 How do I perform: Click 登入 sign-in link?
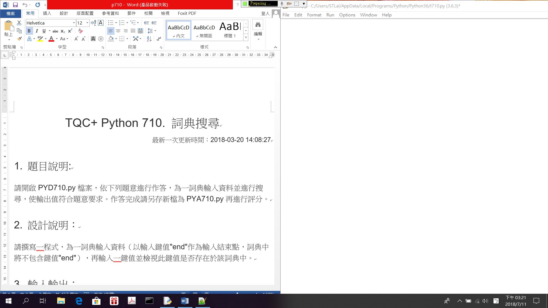coord(265,13)
